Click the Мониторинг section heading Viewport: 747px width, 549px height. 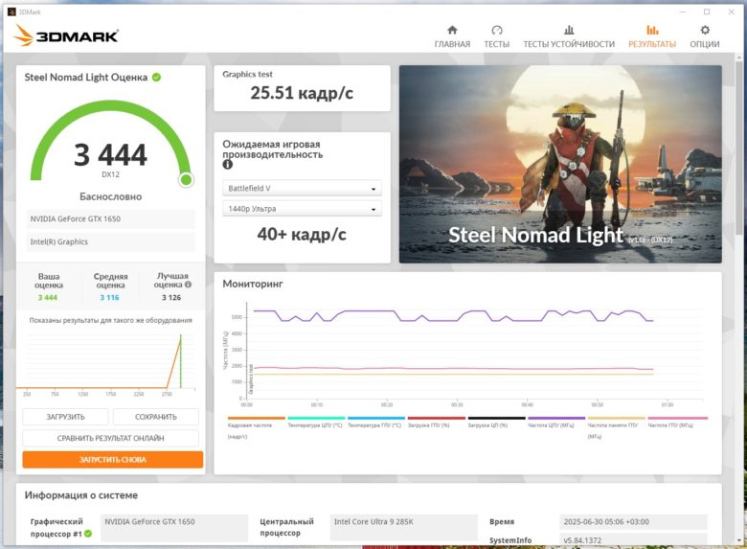253,284
